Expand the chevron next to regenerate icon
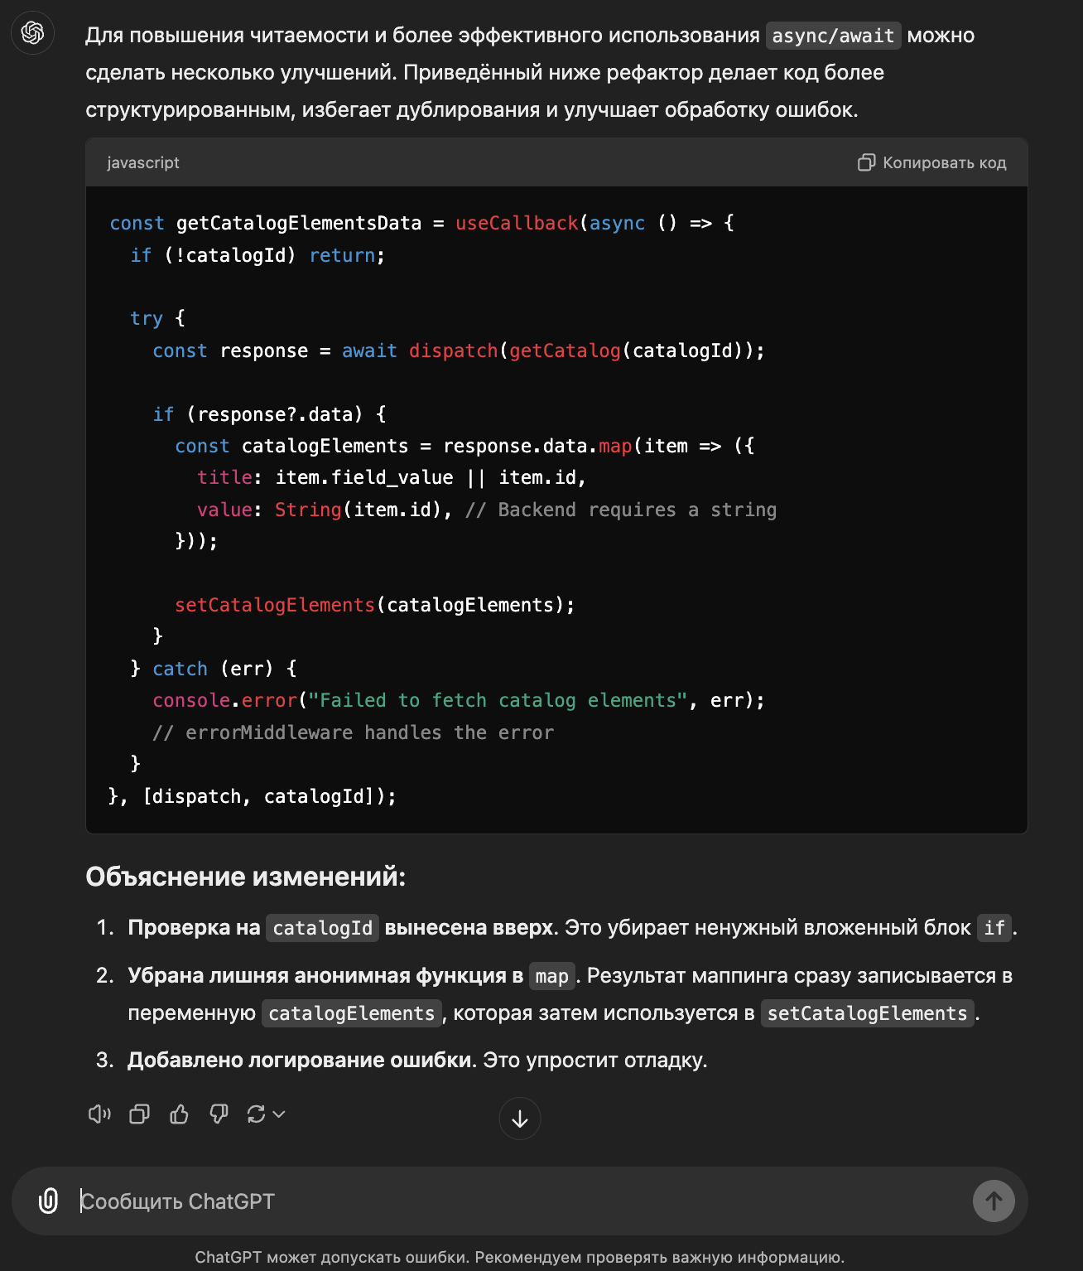 pyautogui.click(x=279, y=1114)
